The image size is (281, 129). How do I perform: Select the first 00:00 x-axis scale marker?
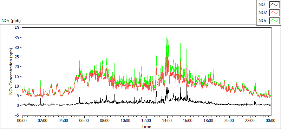coord(22,121)
